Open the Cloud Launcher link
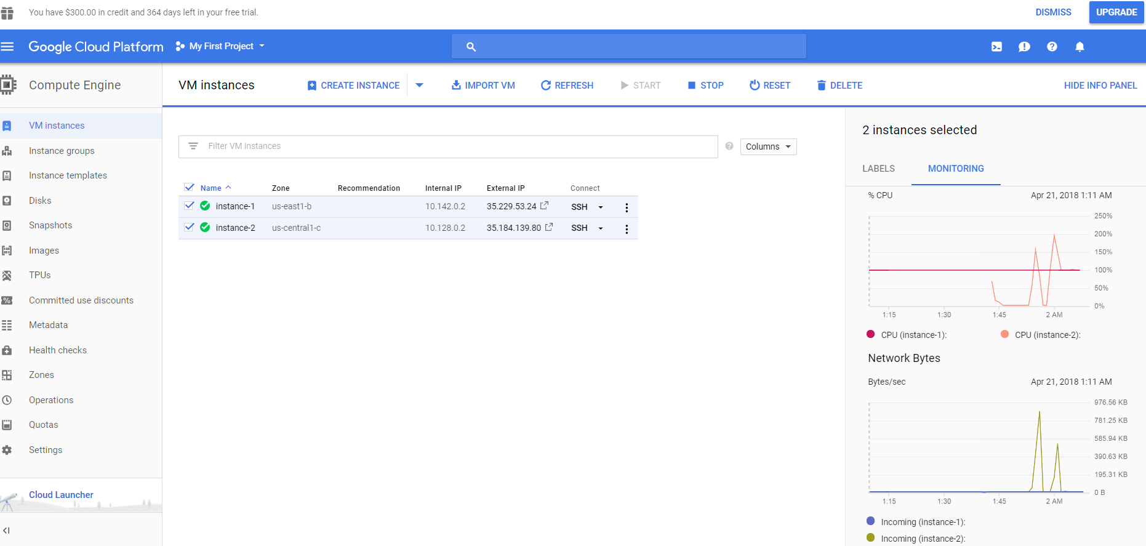Screen dimensions: 1146x546 (61, 495)
